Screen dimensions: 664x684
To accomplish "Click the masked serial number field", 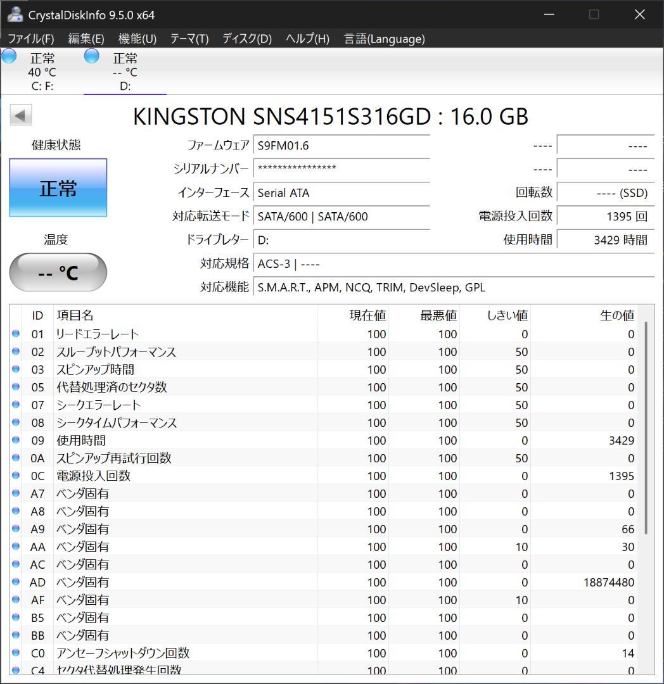I will (x=342, y=169).
